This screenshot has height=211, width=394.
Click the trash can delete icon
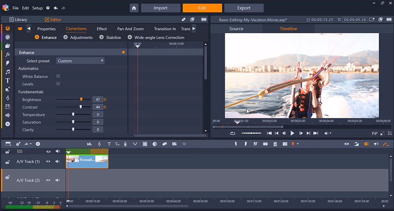coord(275,144)
